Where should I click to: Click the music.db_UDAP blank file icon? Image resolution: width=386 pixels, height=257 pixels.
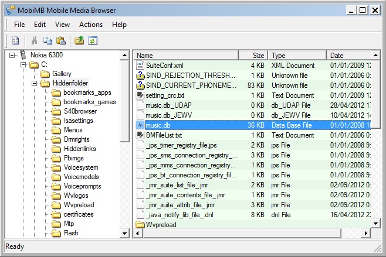[x=140, y=105]
